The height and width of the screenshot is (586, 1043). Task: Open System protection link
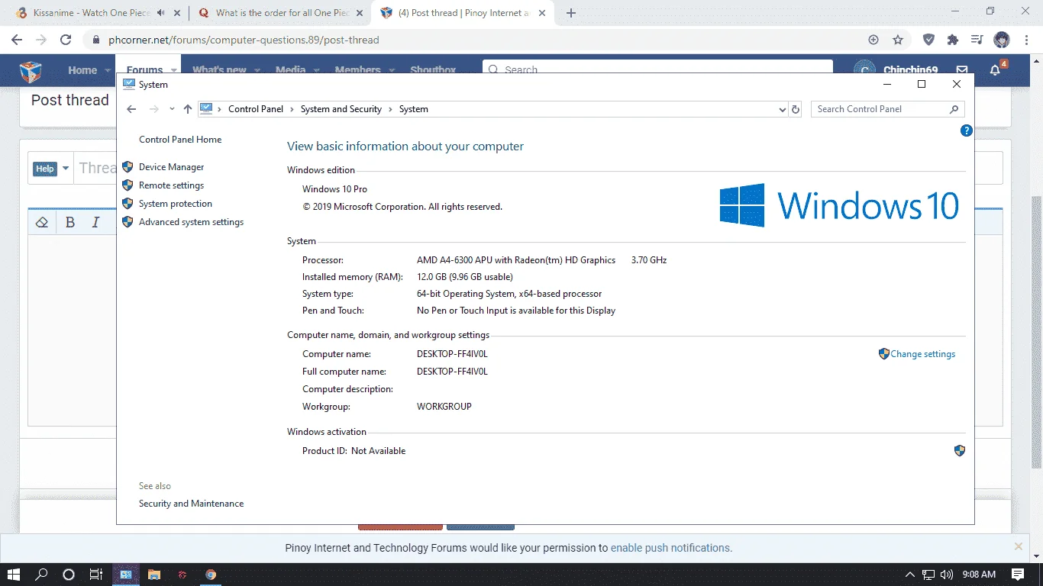tap(176, 204)
